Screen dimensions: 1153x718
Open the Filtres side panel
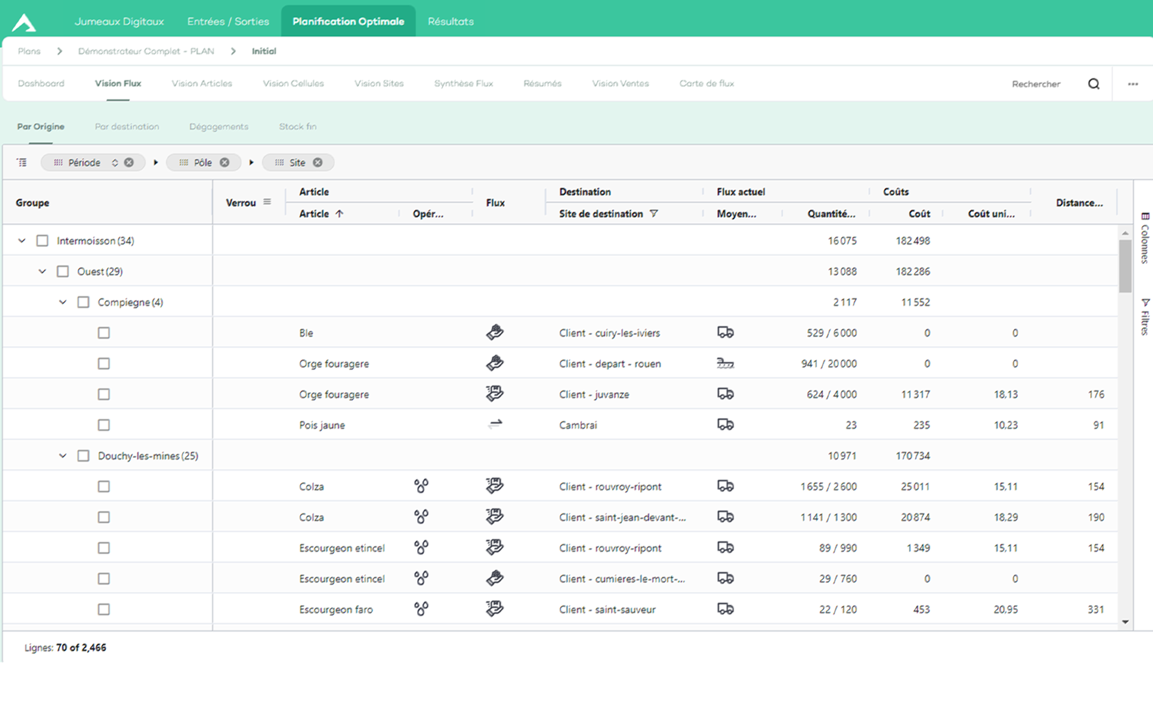tap(1145, 317)
